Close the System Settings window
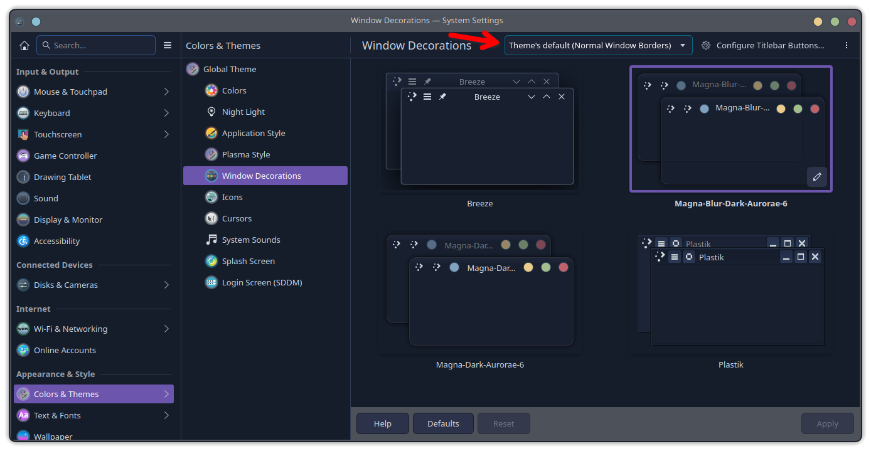Viewport: 871px width, 451px height. [x=852, y=21]
